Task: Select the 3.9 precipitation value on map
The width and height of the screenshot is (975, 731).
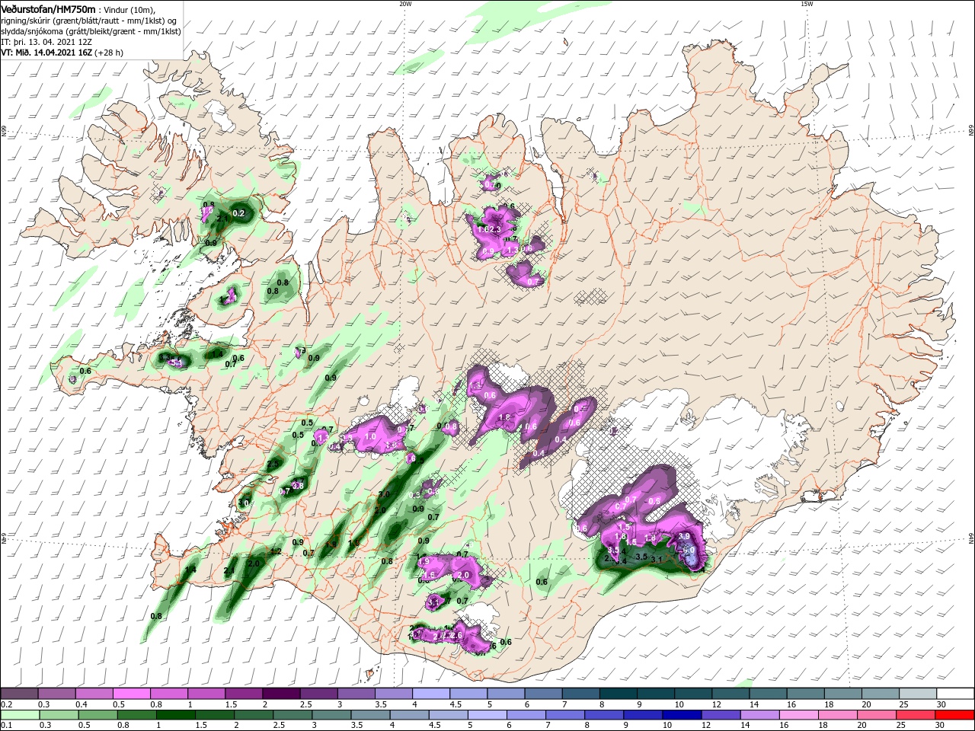Action: [x=683, y=536]
